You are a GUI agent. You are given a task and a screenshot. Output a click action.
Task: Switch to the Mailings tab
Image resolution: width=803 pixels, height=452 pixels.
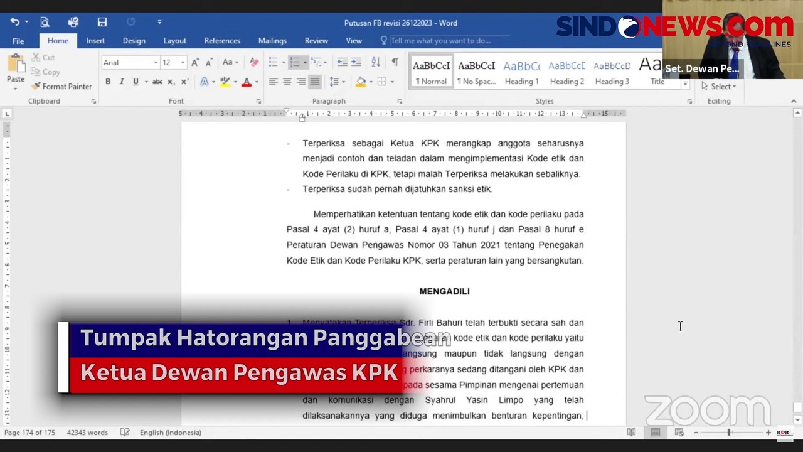pos(272,41)
